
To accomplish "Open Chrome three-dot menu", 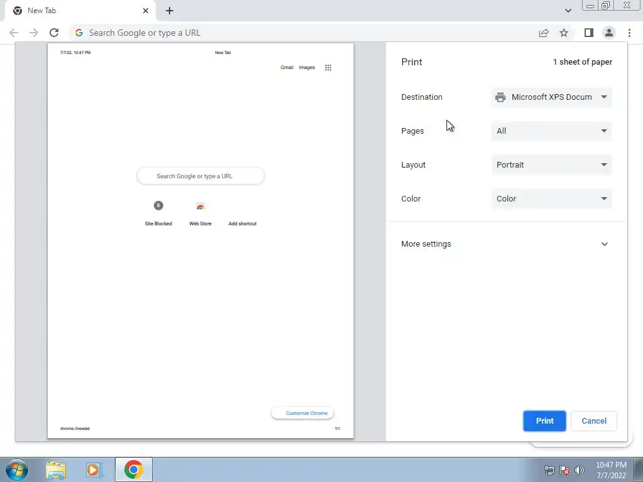I will tap(629, 33).
